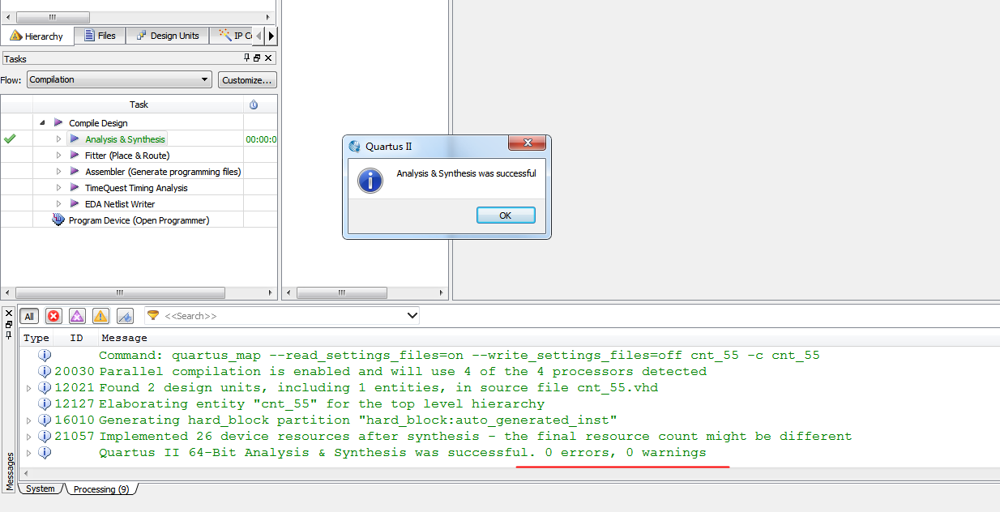Screen dimensions: 1000x512
Task: Expand message 21057 details
Action: [x=29, y=436]
